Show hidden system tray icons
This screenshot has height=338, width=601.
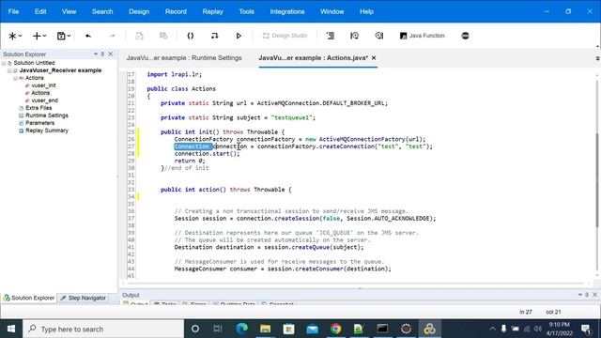pos(492,329)
